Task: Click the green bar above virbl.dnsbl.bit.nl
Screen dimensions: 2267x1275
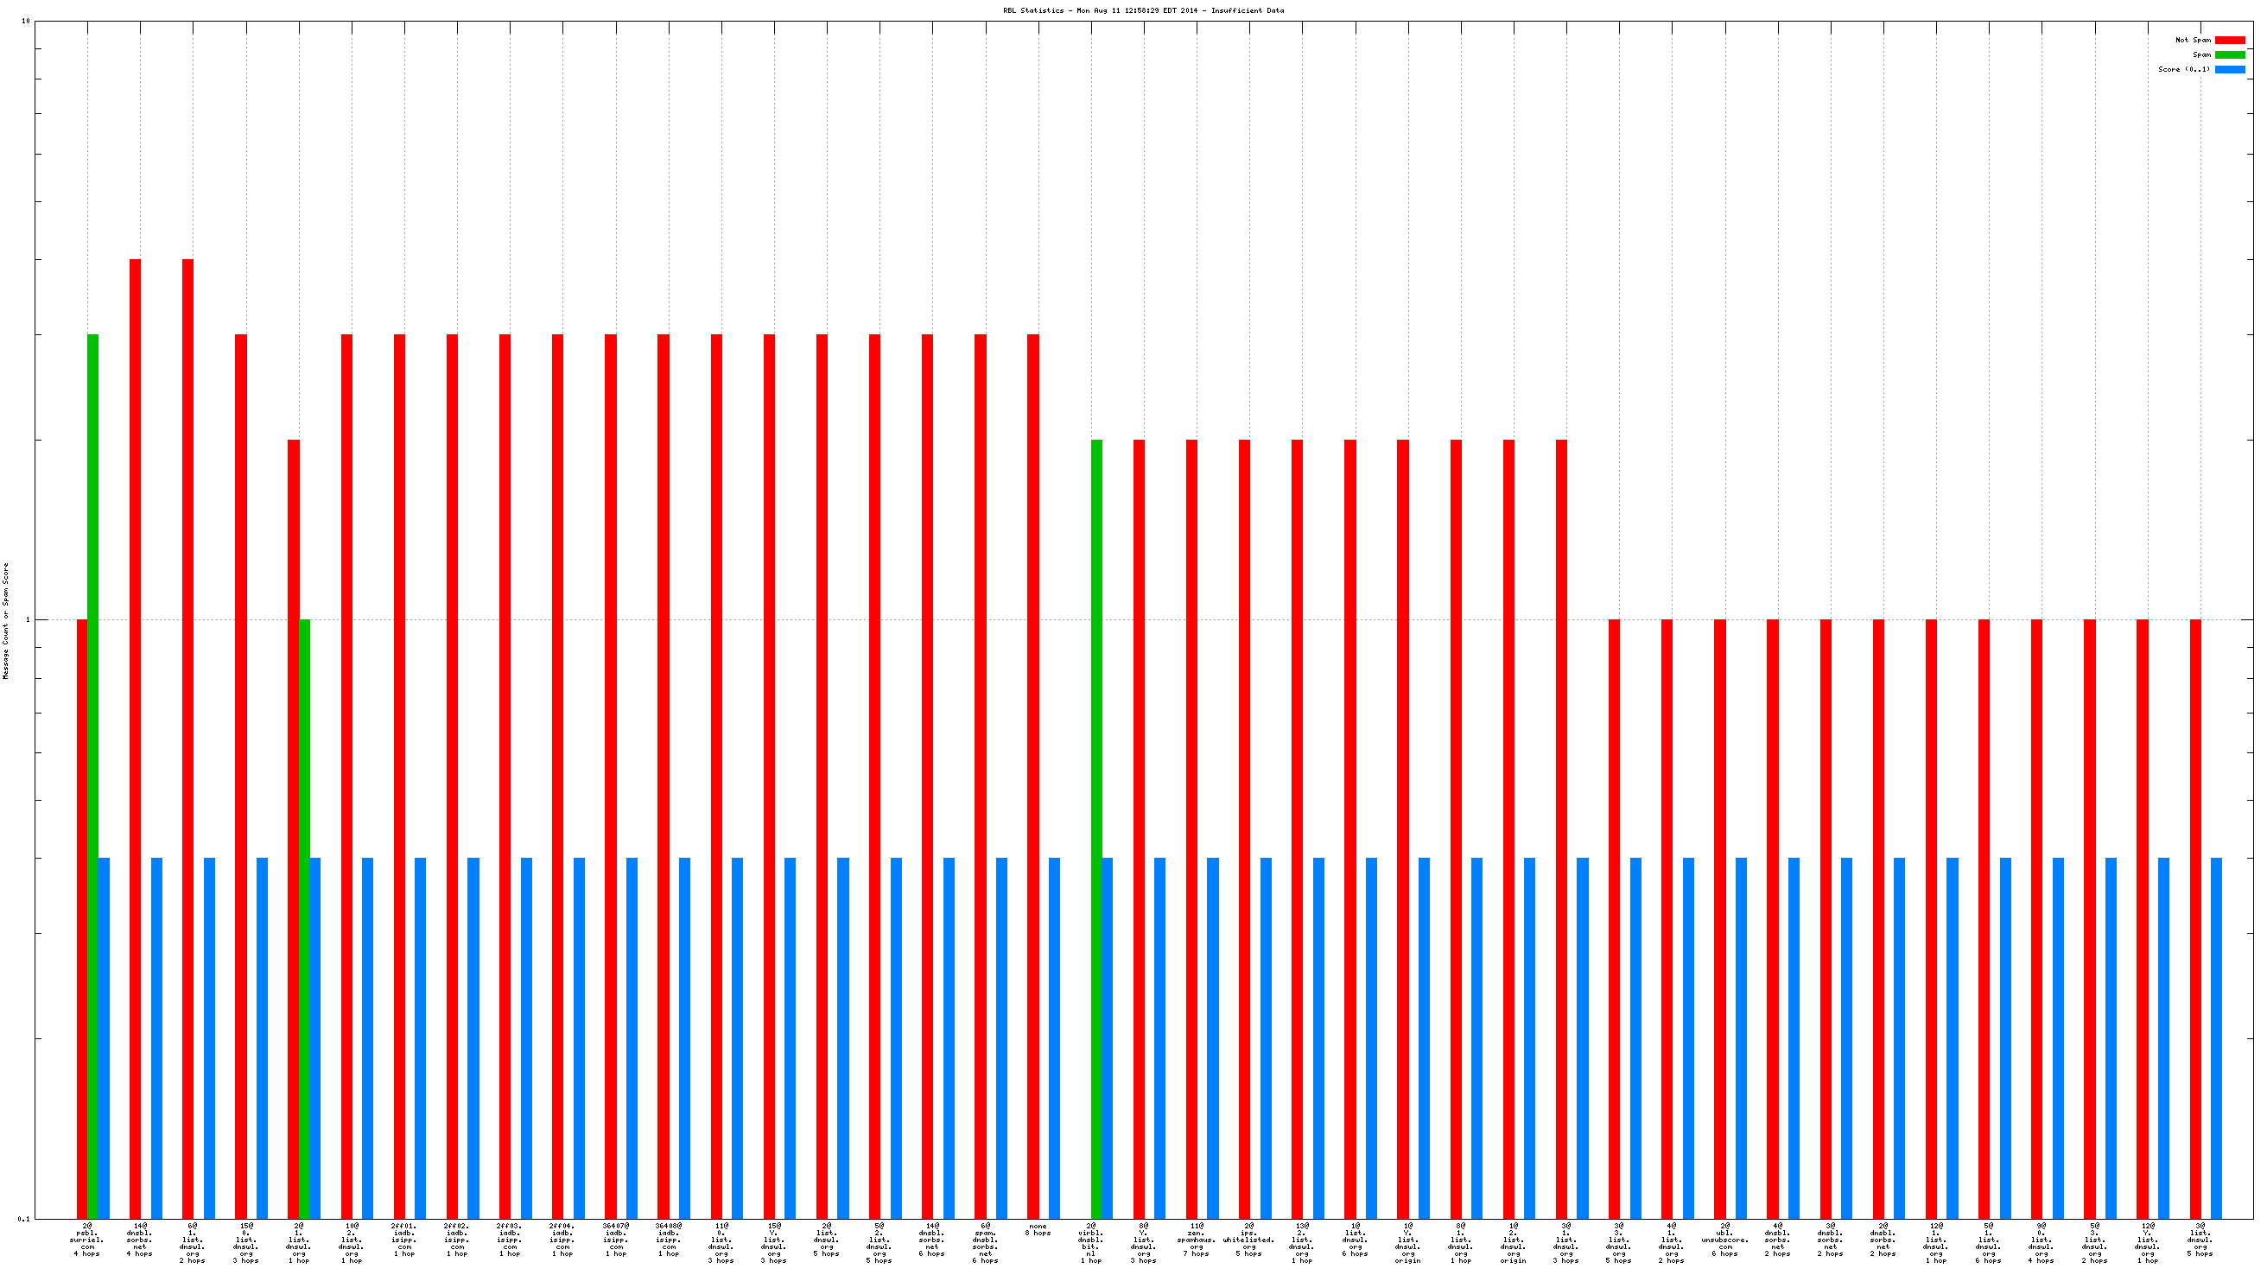Action: [1096, 828]
